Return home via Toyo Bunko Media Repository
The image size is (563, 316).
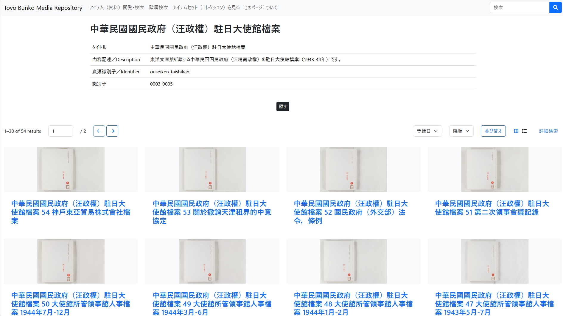point(43,7)
